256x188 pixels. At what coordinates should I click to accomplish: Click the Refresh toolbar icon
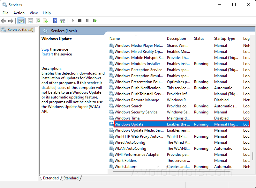tap(38, 21)
